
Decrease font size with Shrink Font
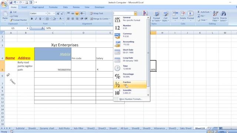pos(62,13)
